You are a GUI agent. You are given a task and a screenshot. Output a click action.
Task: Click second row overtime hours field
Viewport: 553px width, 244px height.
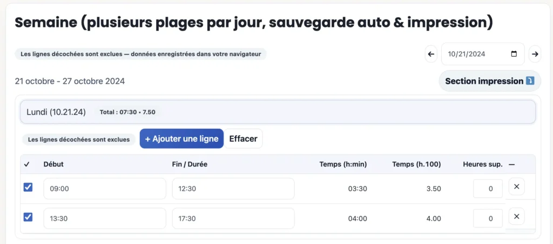[488, 218]
